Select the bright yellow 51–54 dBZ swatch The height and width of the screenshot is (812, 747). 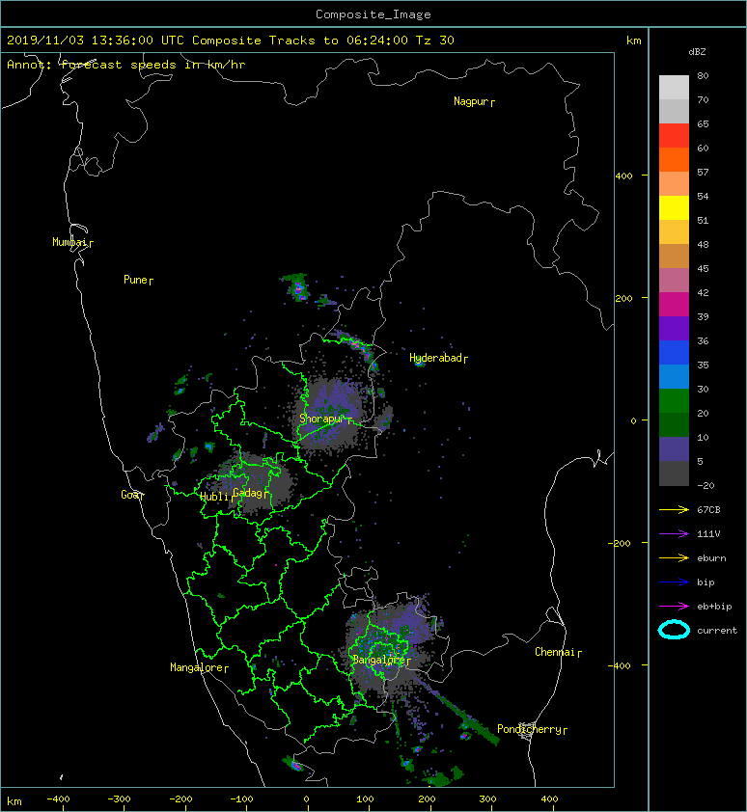pyautogui.click(x=674, y=207)
